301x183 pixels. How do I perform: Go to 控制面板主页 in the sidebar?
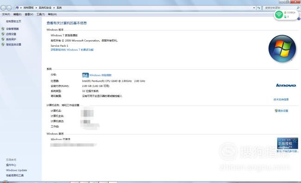[x=13, y=21]
